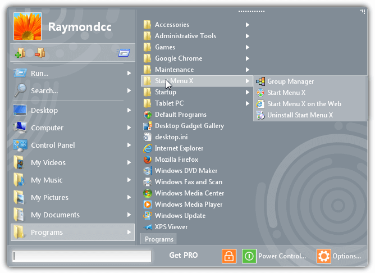375x273 pixels.
Task: Expand the Startup folder arrow
Action: [x=248, y=92]
